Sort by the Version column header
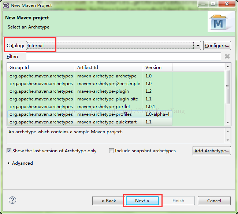Viewport: 238px width, 214px height. 158,68
